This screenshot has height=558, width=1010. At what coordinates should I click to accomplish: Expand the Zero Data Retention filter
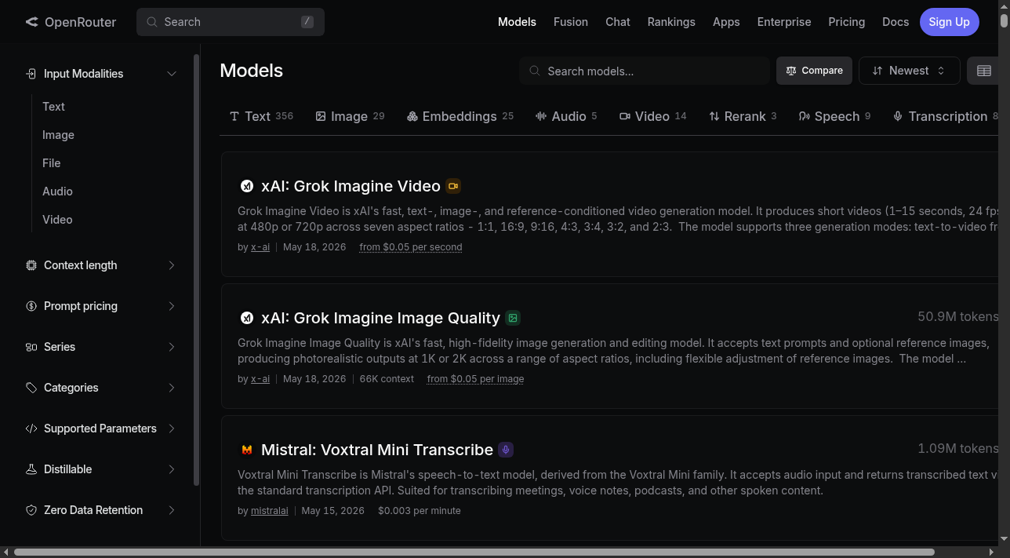(x=172, y=510)
